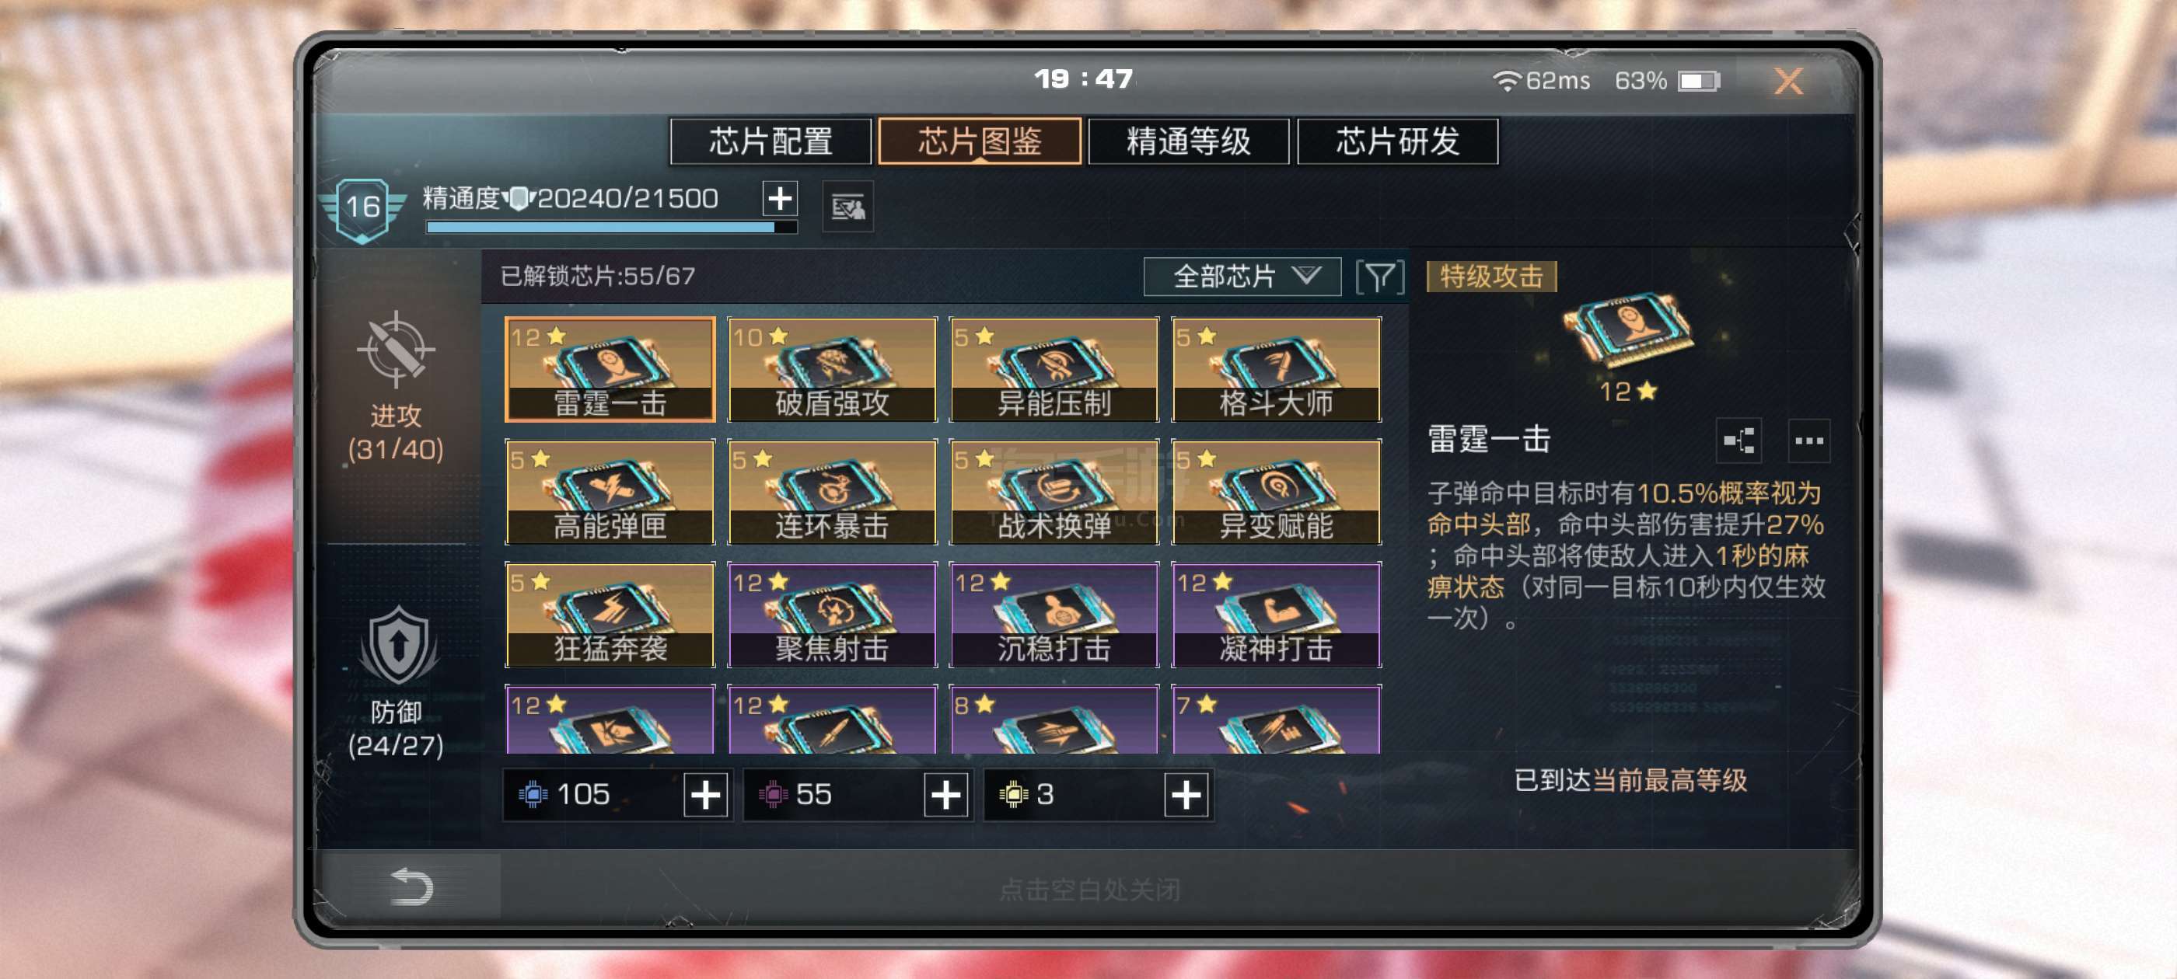Open the 芯片研发 tab
The width and height of the screenshot is (2177, 979).
tap(1398, 141)
